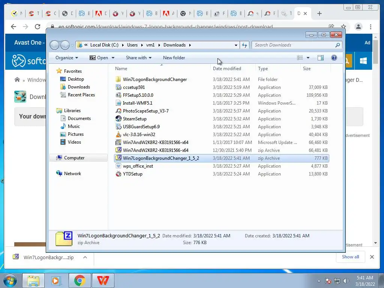Select PhotoScapeSetup_V3-7 icon
This screenshot has height=288, width=384.
[x=118, y=111]
